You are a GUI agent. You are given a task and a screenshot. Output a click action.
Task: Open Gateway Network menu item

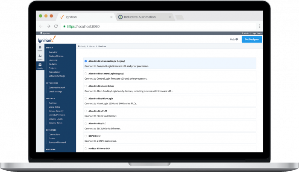coord(57,88)
